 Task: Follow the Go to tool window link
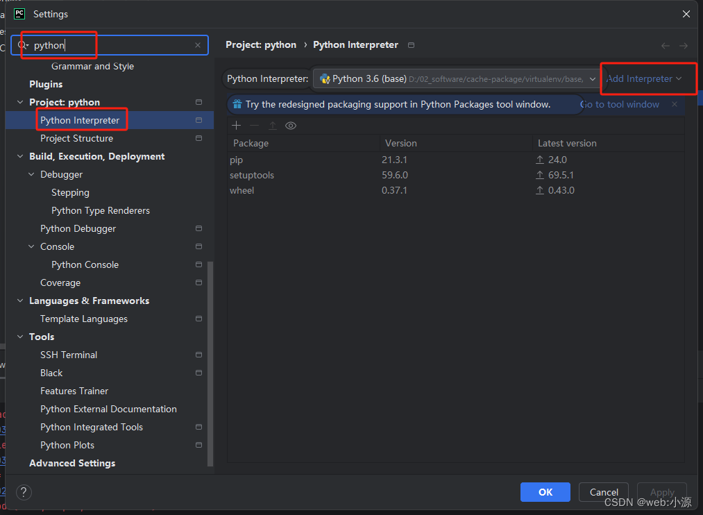[620, 104]
